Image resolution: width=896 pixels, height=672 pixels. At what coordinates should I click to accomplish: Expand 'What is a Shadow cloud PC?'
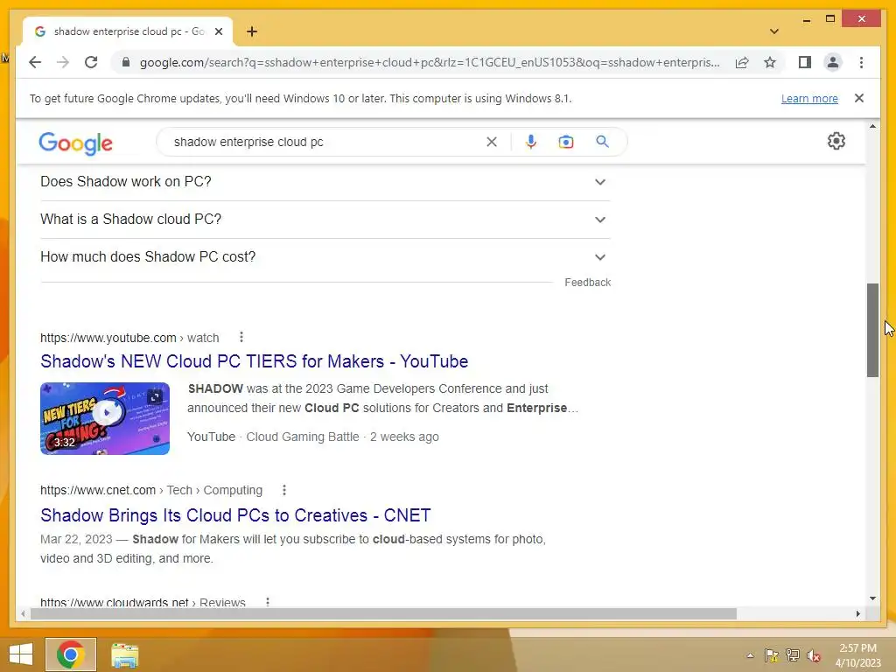(x=325, y=220)
